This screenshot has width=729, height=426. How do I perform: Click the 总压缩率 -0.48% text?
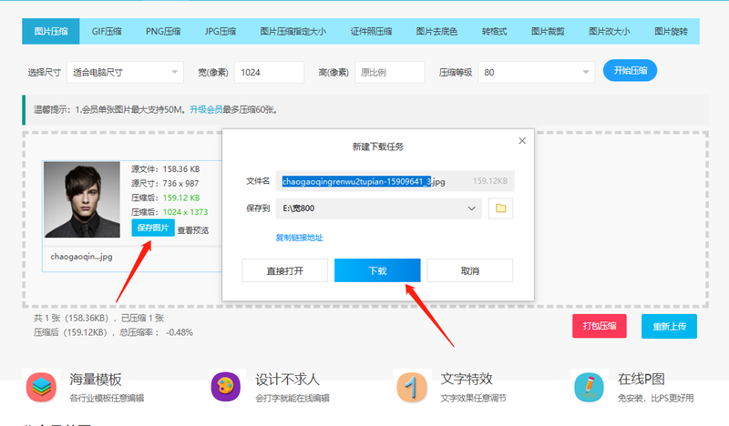(156, 332)
